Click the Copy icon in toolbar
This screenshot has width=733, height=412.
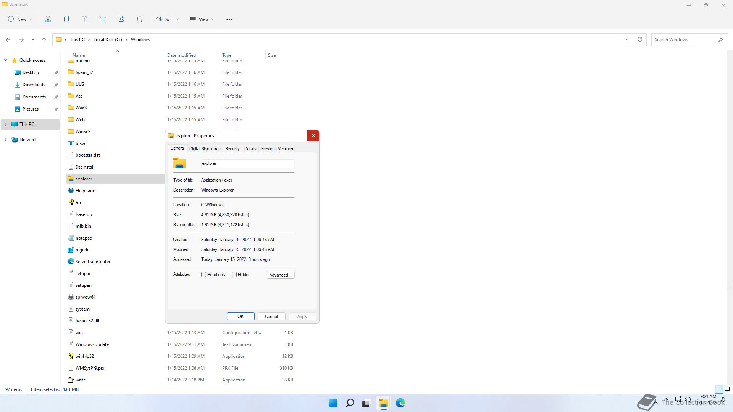[x=66, y=19]
